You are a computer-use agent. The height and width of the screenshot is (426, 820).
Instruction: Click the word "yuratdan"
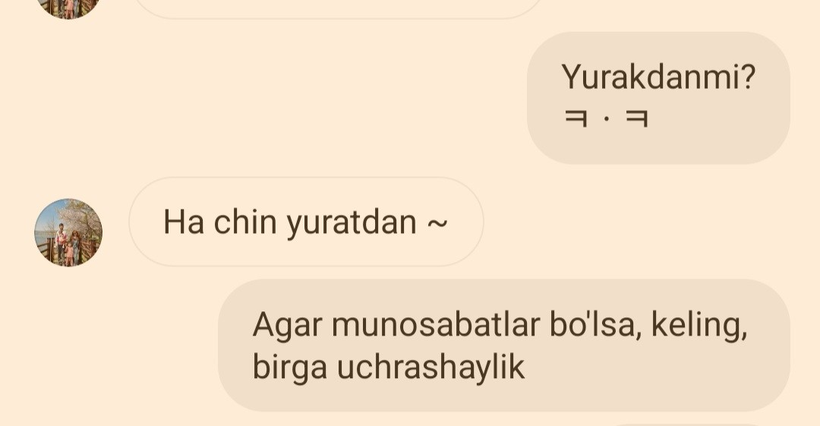352,223
